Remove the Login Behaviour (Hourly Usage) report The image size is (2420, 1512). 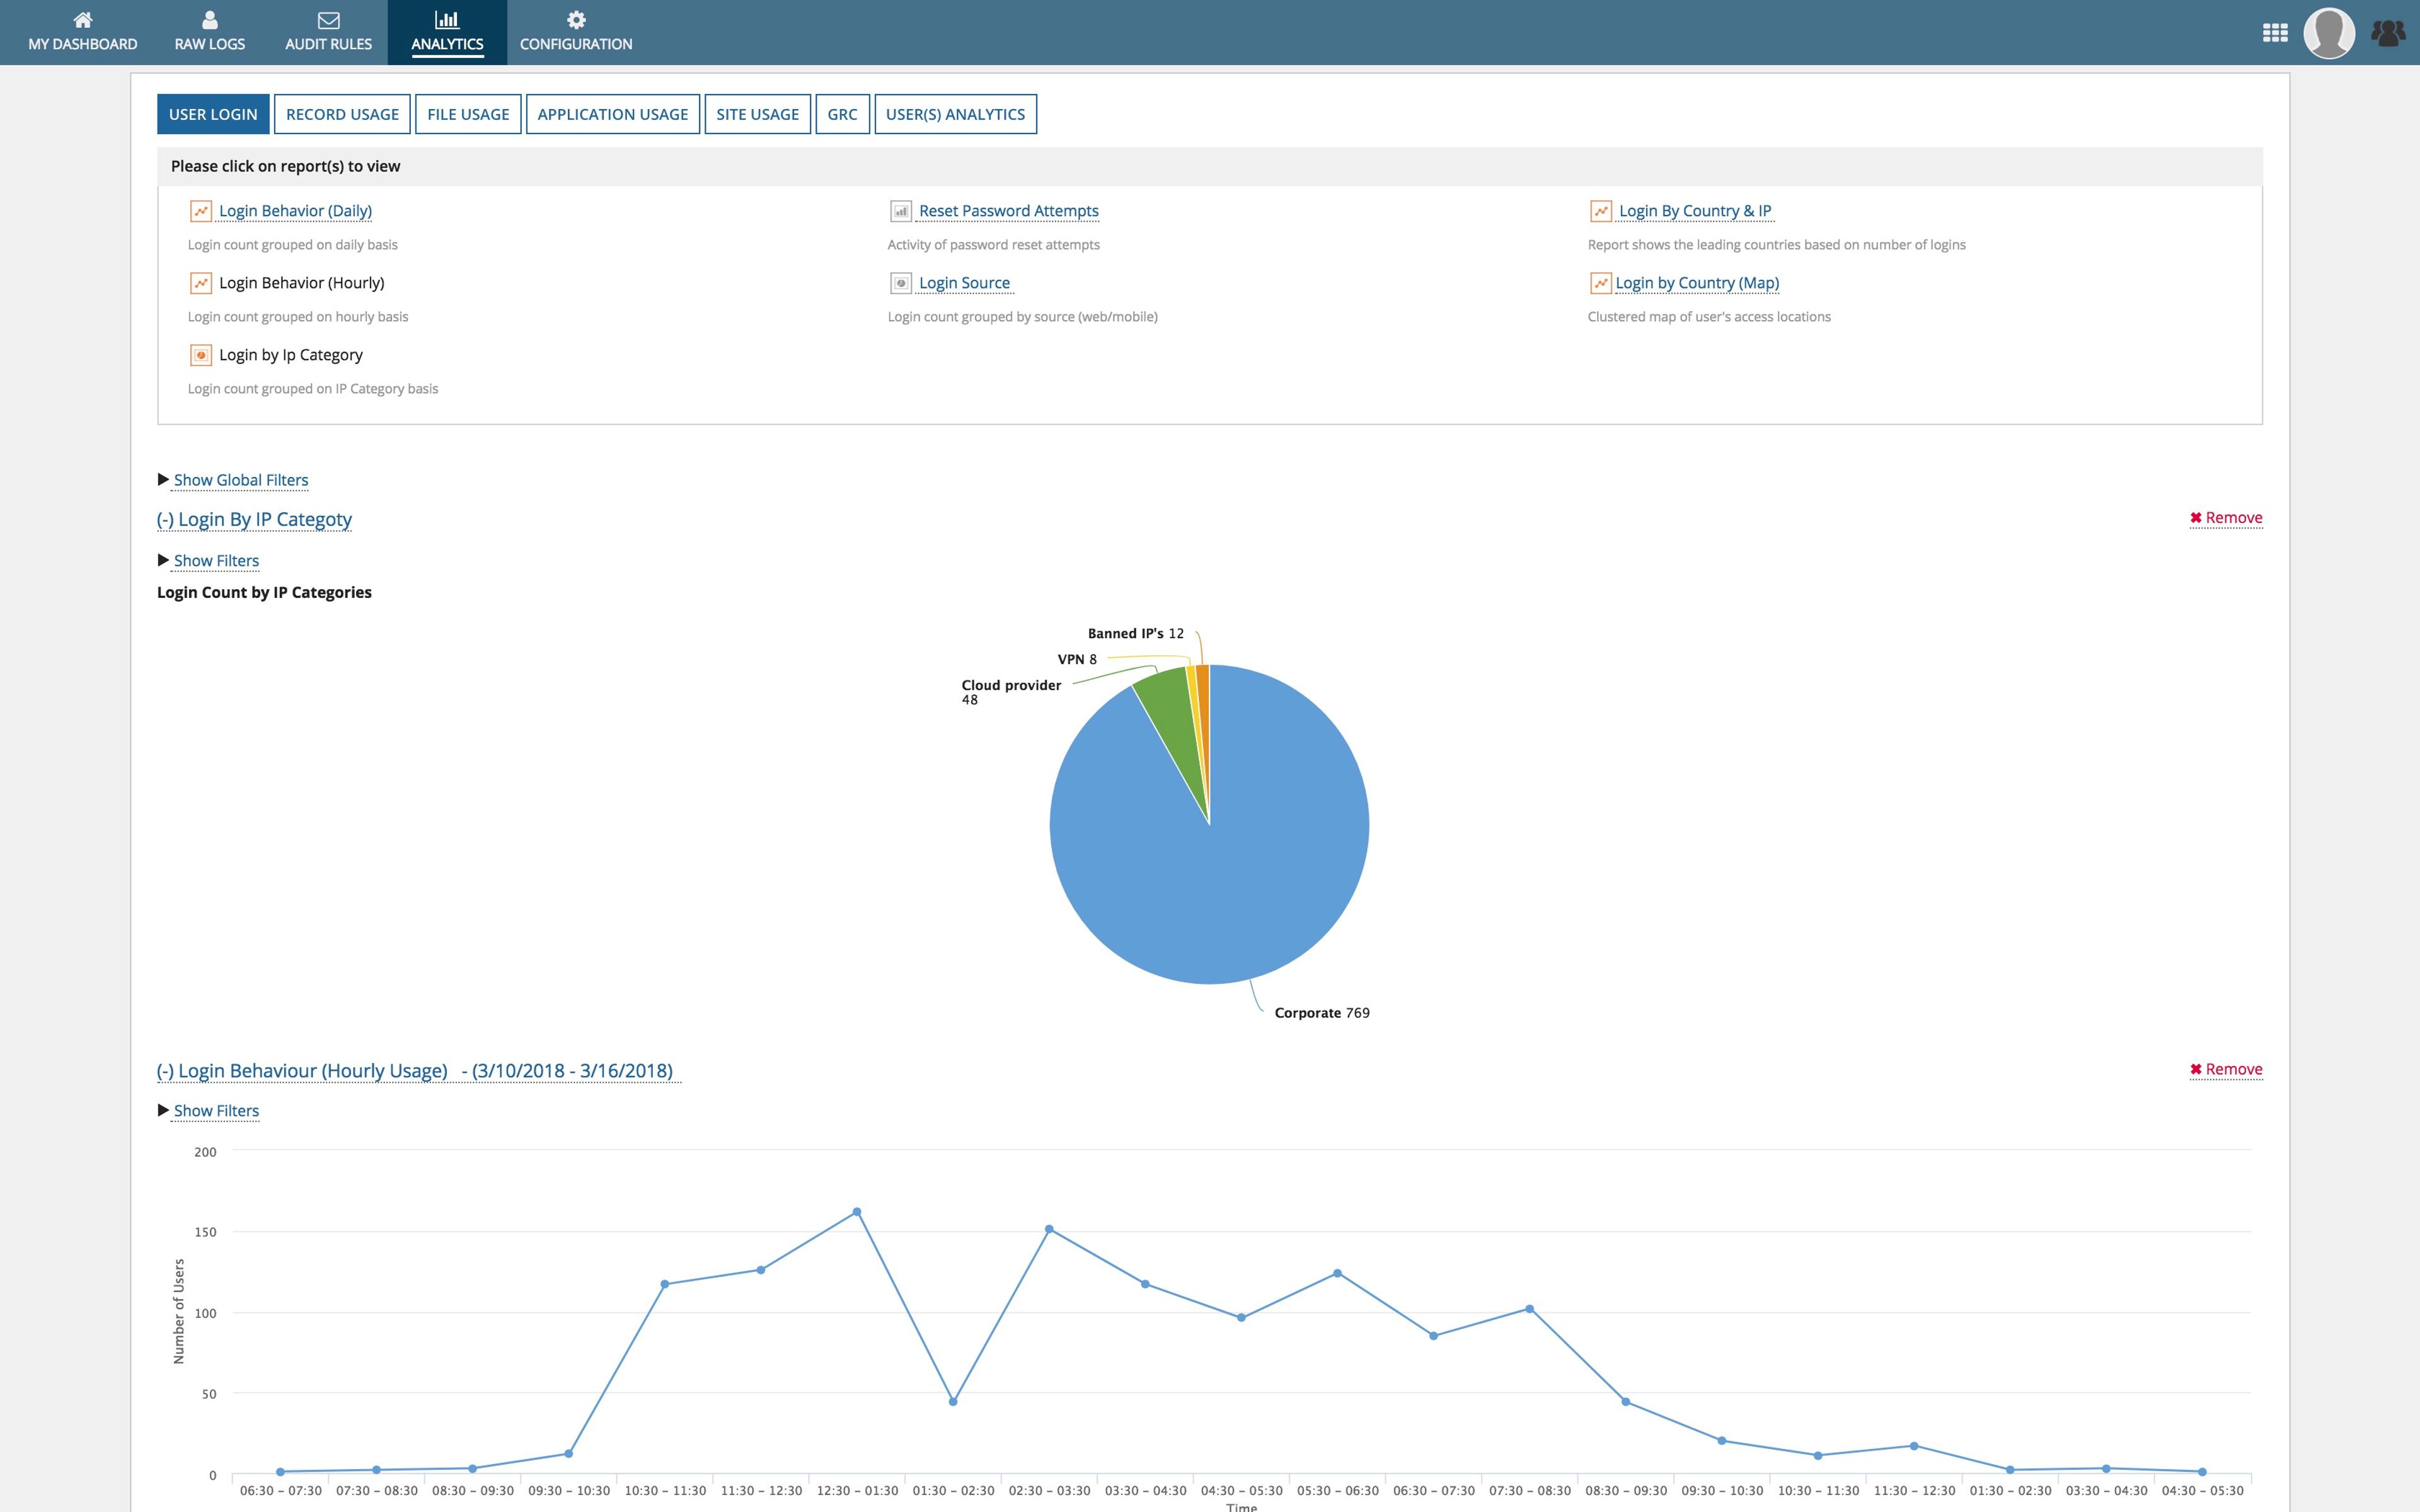click(2226, 1069)
